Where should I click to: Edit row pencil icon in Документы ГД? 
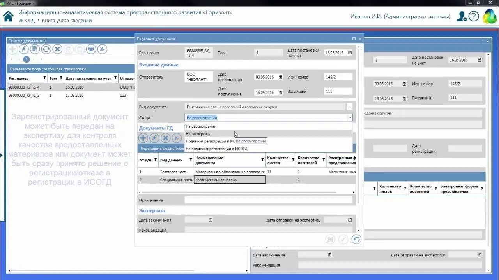(154, 138)
